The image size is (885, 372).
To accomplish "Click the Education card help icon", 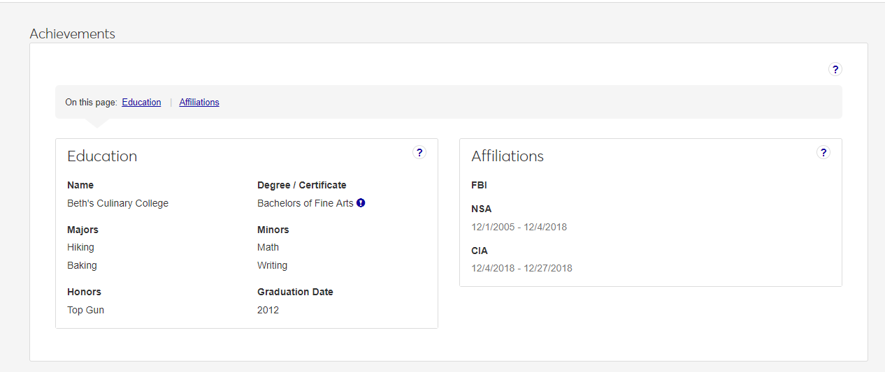I will (419, 153).
